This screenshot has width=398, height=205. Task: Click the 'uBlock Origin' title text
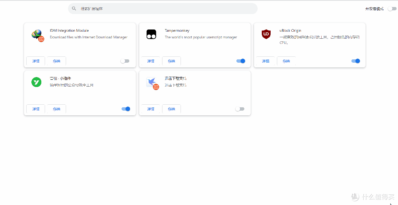click(290, 30)
